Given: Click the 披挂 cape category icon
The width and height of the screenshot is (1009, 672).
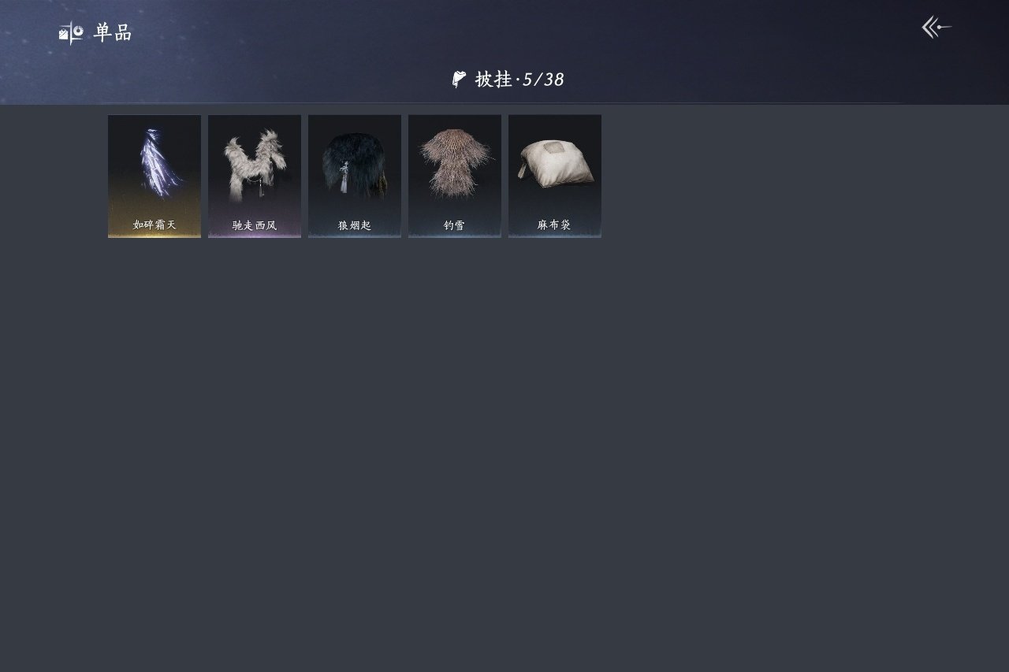Looking at the screenshot, I should coord(459,79).
